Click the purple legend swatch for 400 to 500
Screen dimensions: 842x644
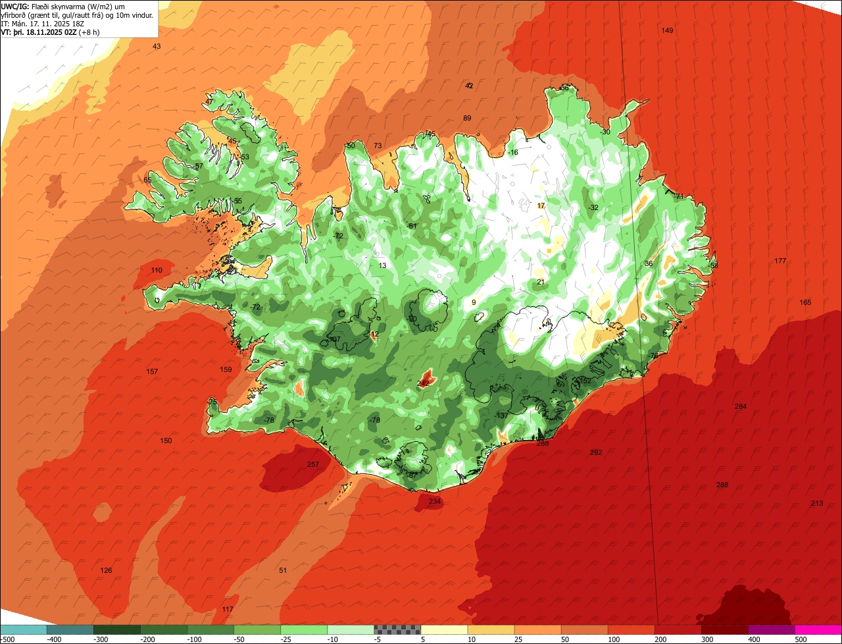tap(772, 630)
